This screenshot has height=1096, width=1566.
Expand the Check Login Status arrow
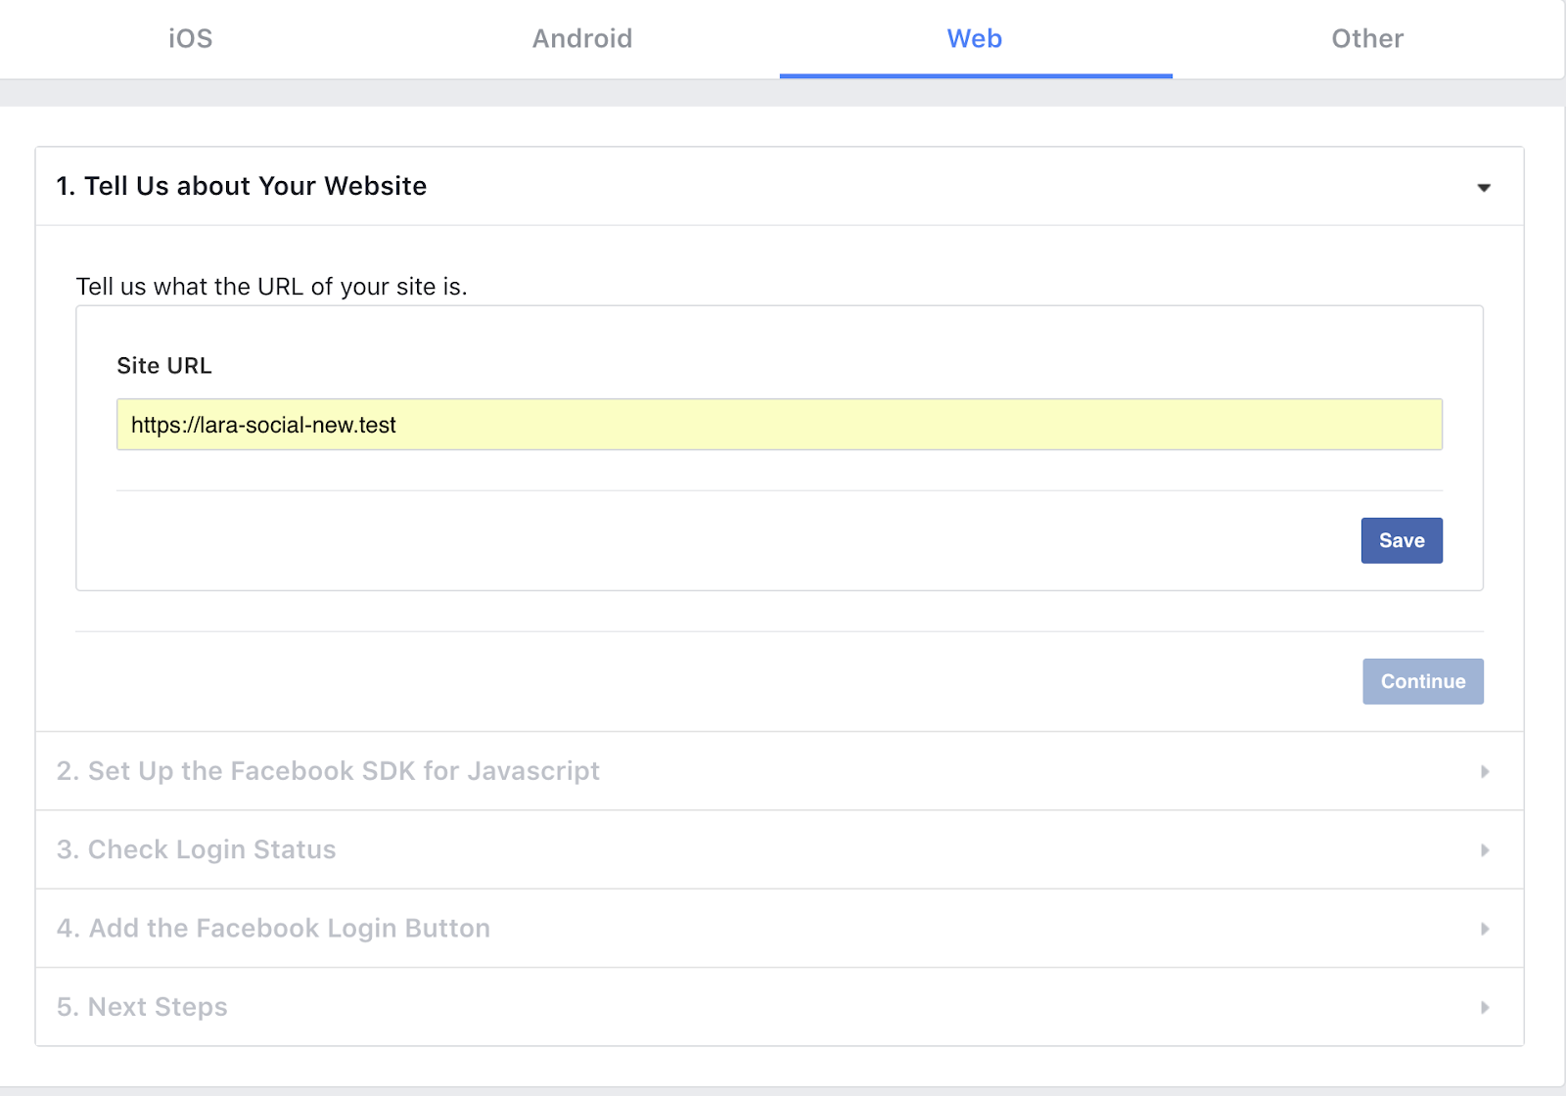[x=1485, y=850]
